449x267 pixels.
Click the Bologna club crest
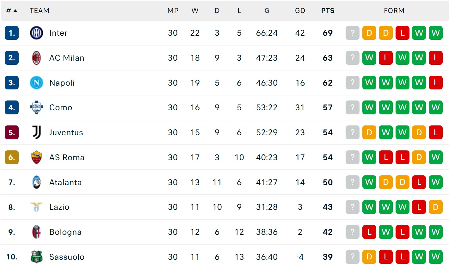click(x=36, y=232)
